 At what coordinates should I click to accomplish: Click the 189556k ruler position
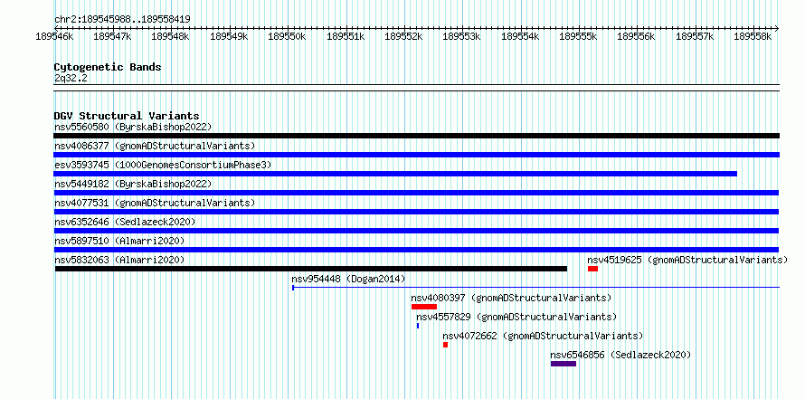click(636, 36)
